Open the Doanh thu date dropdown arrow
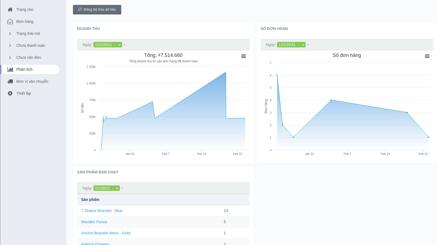The height and width of the screenshot is (245, 437). coord(124,45)
